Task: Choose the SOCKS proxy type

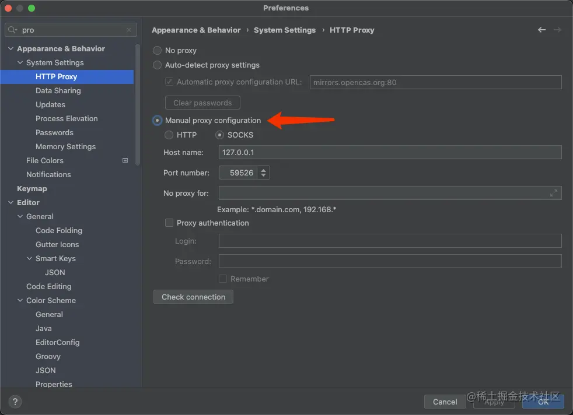Action: pos(219,135)
